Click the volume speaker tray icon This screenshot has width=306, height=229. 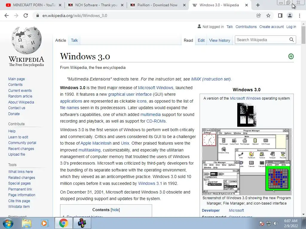276,223
